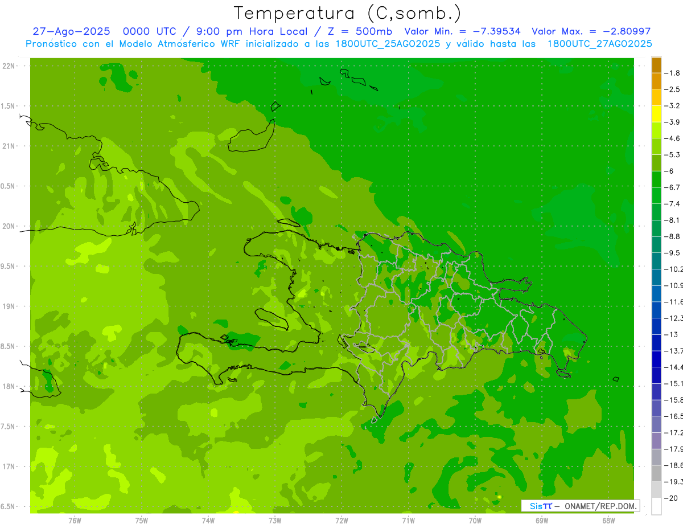Click the '71W' longitude label
683x528 pixels.
point(408,520)
